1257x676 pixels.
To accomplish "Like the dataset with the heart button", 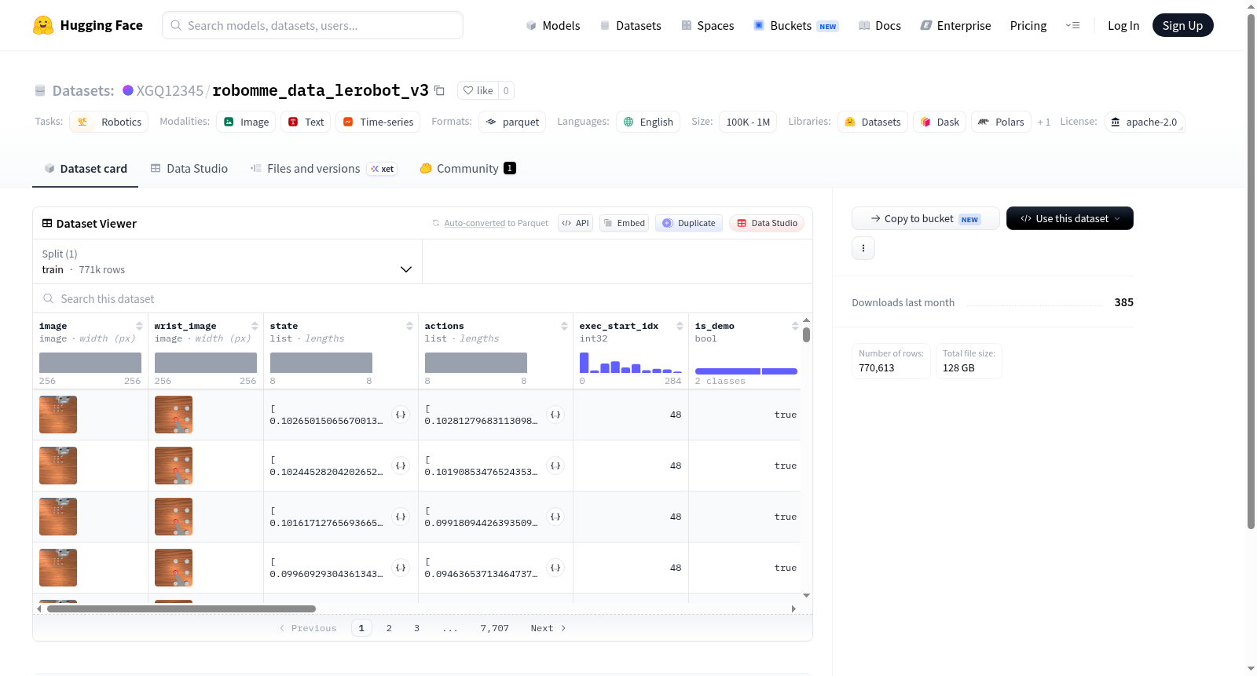I will tap(478, 90).
